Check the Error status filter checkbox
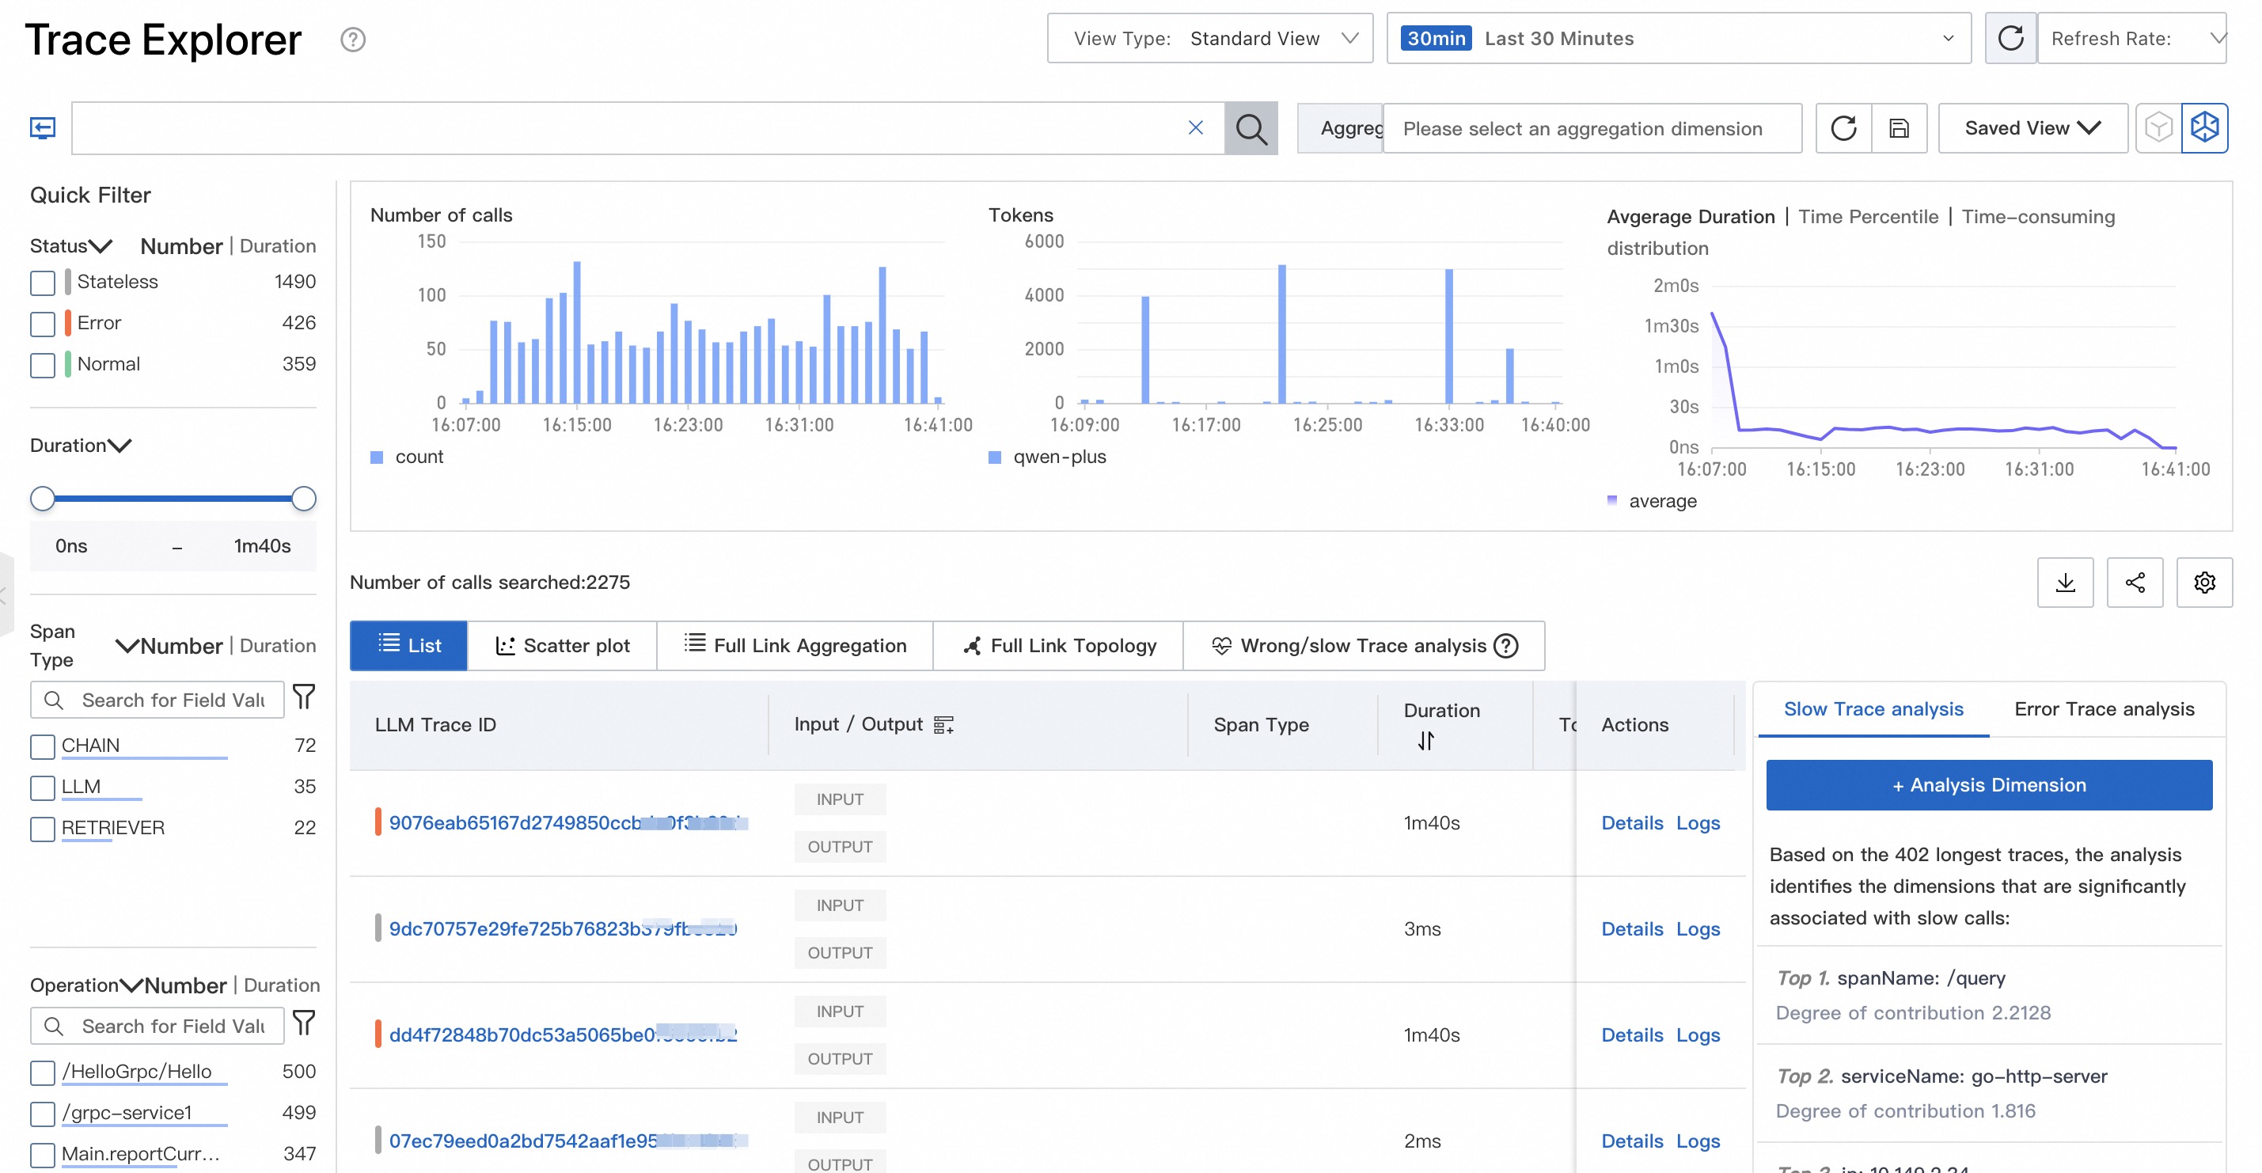 pos(41,323)
